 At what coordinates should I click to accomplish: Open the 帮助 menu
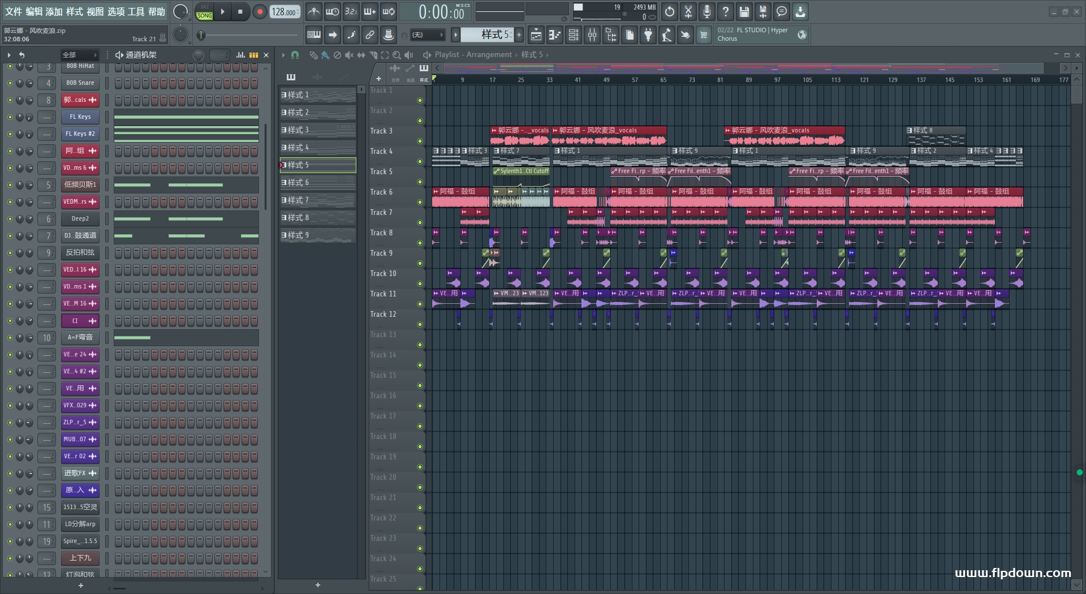157,11
